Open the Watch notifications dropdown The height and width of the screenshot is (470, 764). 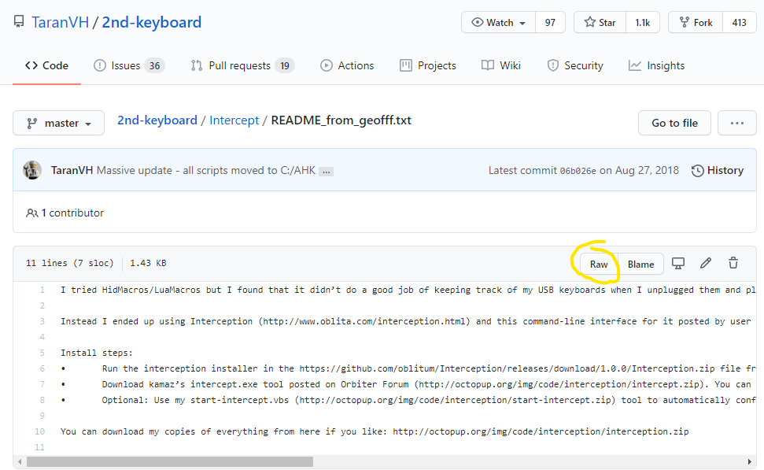pyautogui.click(x=499, y=23)
